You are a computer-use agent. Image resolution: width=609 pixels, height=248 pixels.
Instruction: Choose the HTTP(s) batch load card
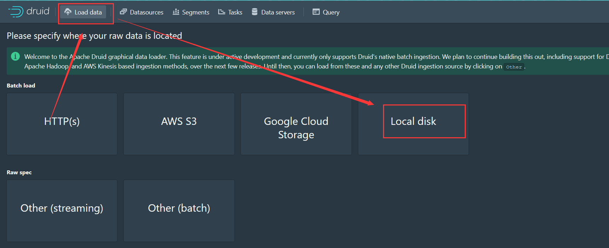(62, 124)
